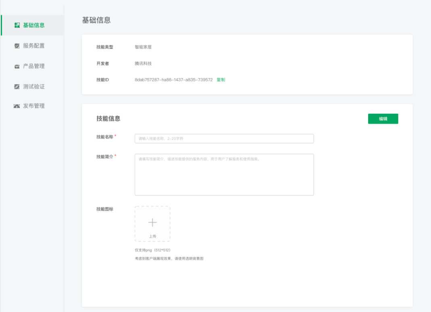This screenshot has width=431, height=312.
Task: Click the 产品管理 sidebar icon
Action: (x=17, y=67)
